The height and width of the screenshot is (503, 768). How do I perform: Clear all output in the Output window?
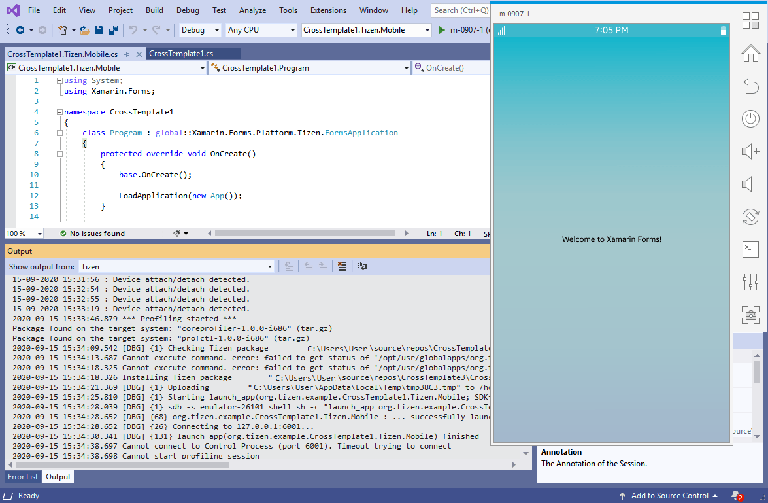click(342, 266)
